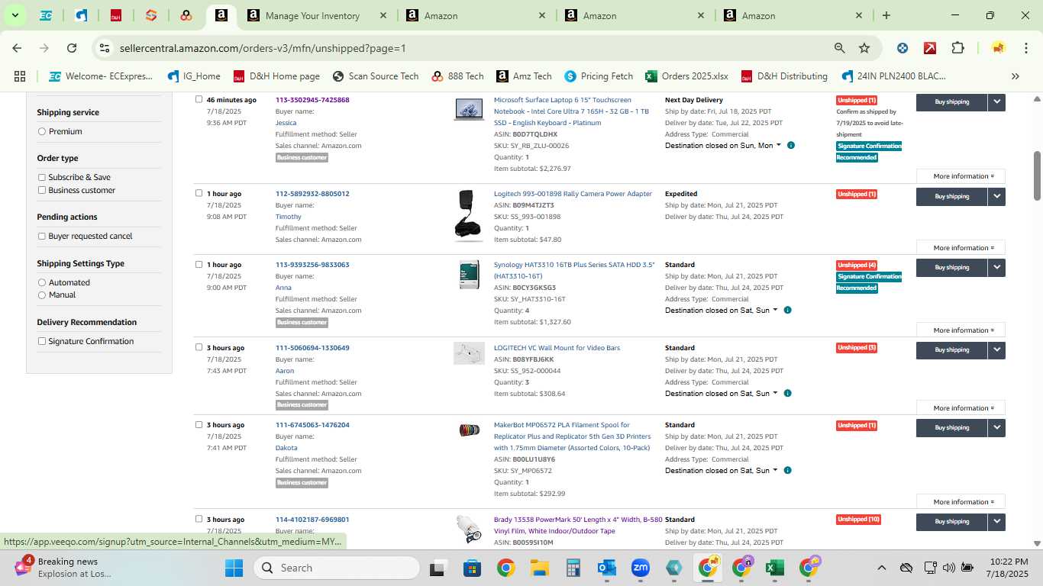Viewport: 1043px width, 586px height.
Task: Open the Orders 2025.xlsx bookmark
Action: [686, 76]
